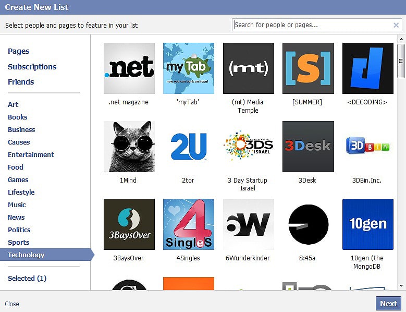
Task: Show the Entertainment category pages
Action: (x=31, y=154)
